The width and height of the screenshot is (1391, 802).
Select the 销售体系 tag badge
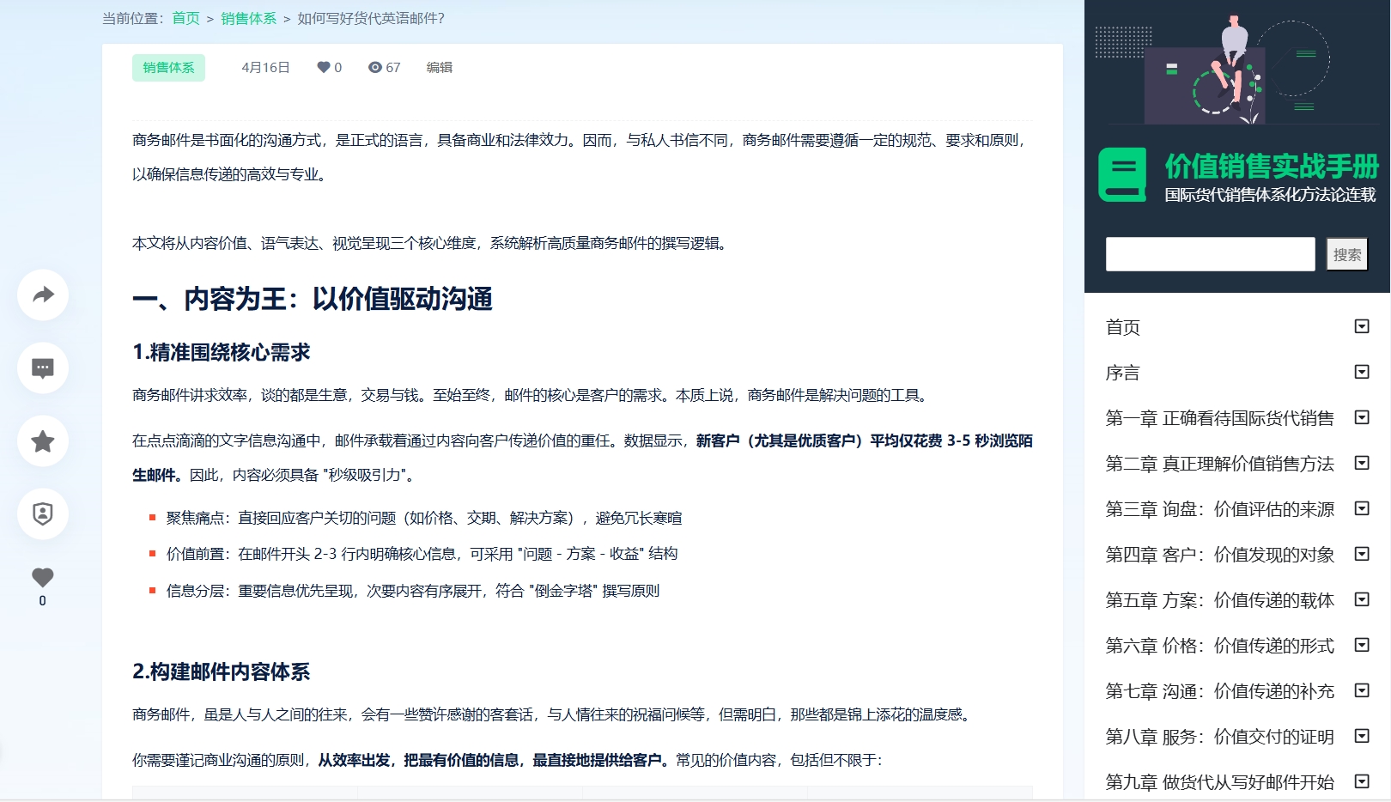pos(168,67)
